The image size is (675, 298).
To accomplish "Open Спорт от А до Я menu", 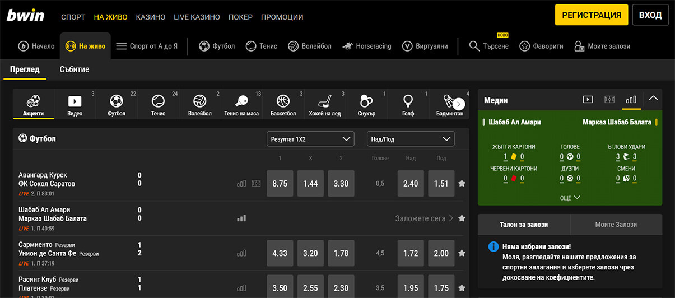I will pyautogui.click(x=147, y=46).
